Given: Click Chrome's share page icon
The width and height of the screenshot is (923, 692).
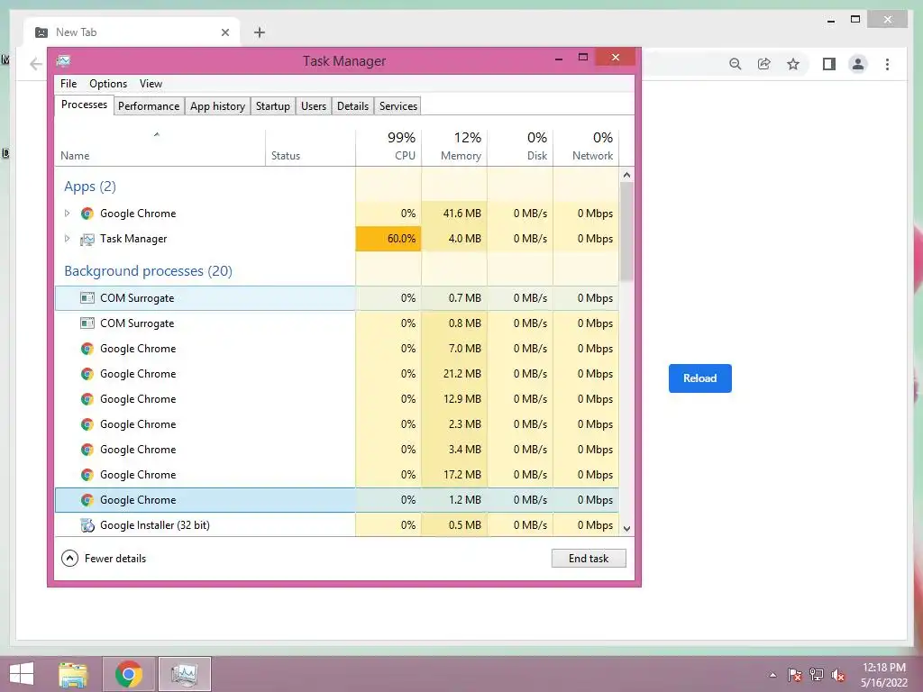Looking at the screenshot, I should click(x=764, y=64).
